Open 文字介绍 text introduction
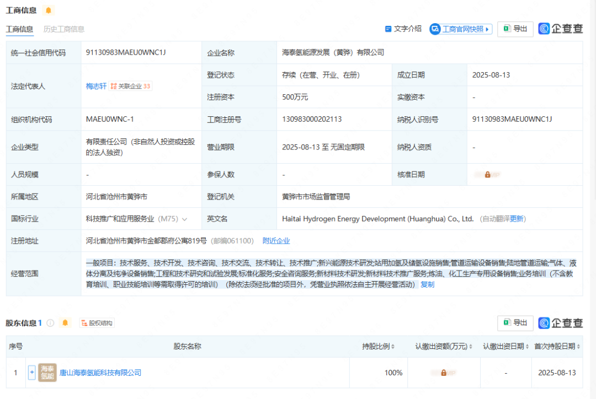The width and height of the screenshot is (596, 399). pos(403,29)
